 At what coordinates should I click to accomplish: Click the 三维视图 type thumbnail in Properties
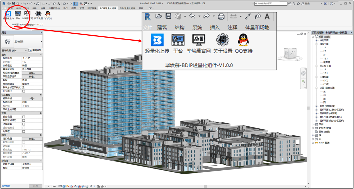(8, 41)
